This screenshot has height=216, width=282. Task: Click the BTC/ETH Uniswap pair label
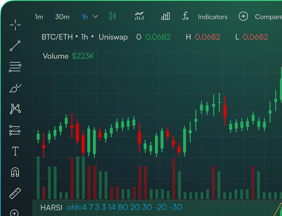point(85,37)
